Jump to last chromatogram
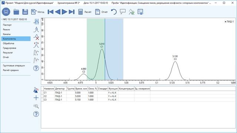This screenshot has width=237, height=133. (x=71, y=12)
